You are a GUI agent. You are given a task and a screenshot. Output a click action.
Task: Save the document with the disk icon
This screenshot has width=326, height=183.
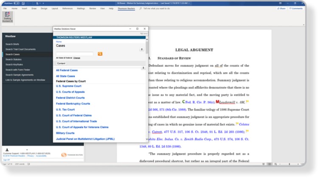coord(23,3)
